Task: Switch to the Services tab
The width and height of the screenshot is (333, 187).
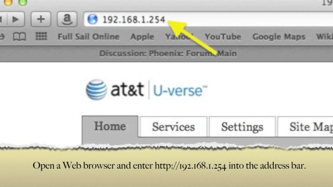Action: coord(174,127)
